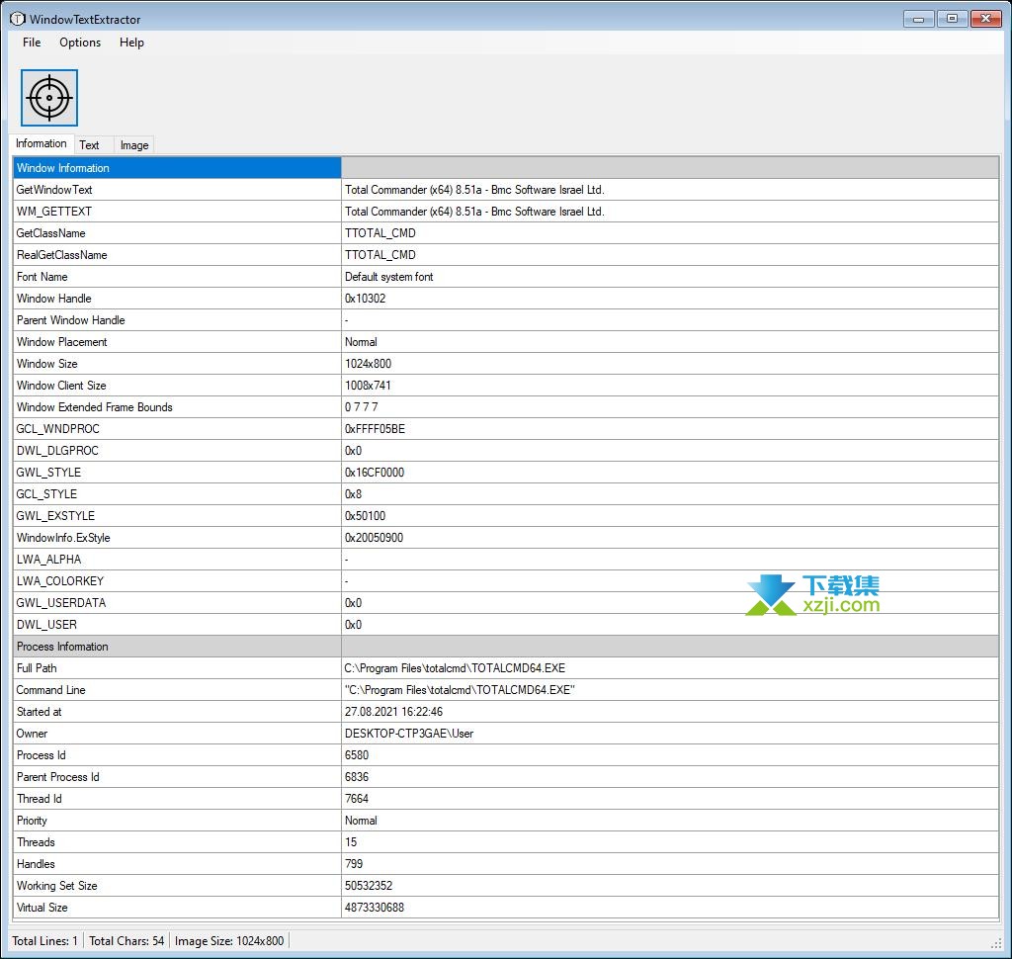This screenshot has width=1012, height=959.
Task: Select the Parent Process Id value 6836
Action: pyautogui.click(x=357, y=777)
